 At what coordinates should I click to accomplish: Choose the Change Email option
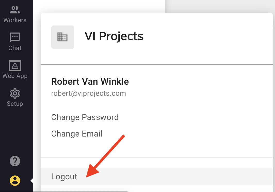click(77, 134)
